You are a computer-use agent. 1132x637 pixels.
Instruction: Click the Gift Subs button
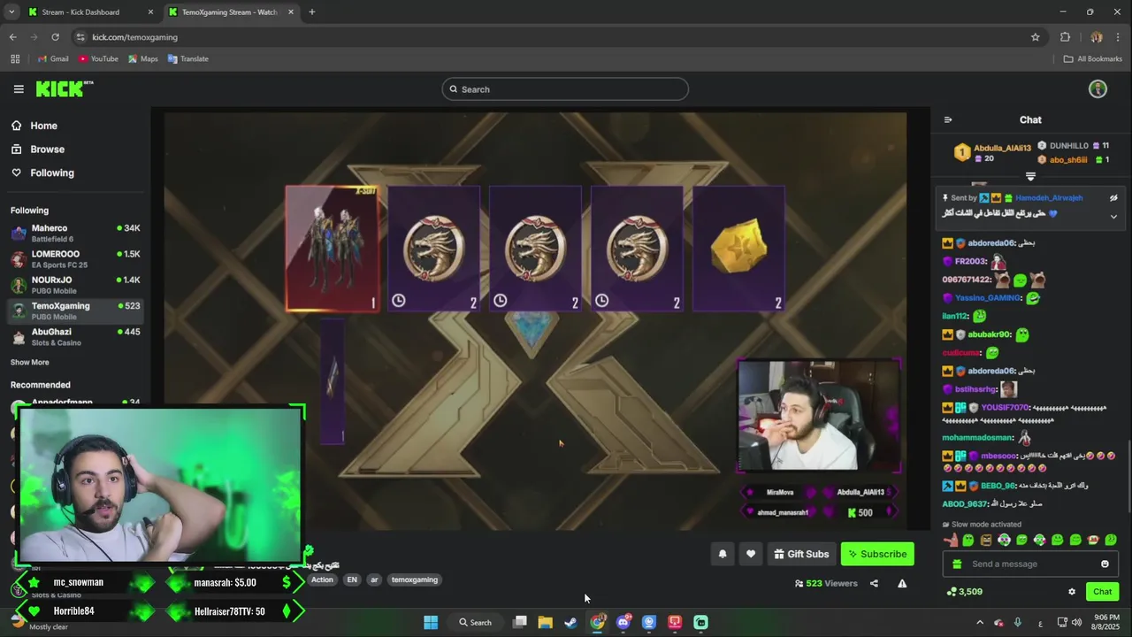tap(801, 554)
